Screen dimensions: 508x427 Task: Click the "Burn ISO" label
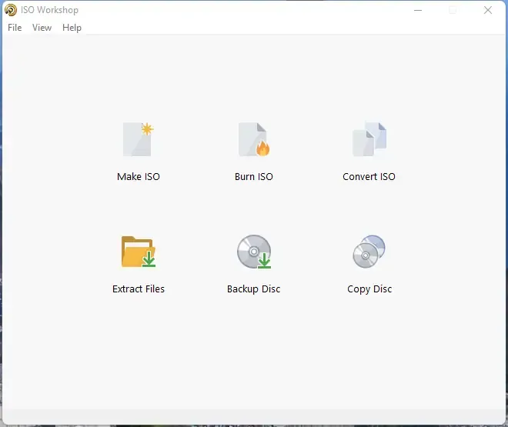pos(254,176)
